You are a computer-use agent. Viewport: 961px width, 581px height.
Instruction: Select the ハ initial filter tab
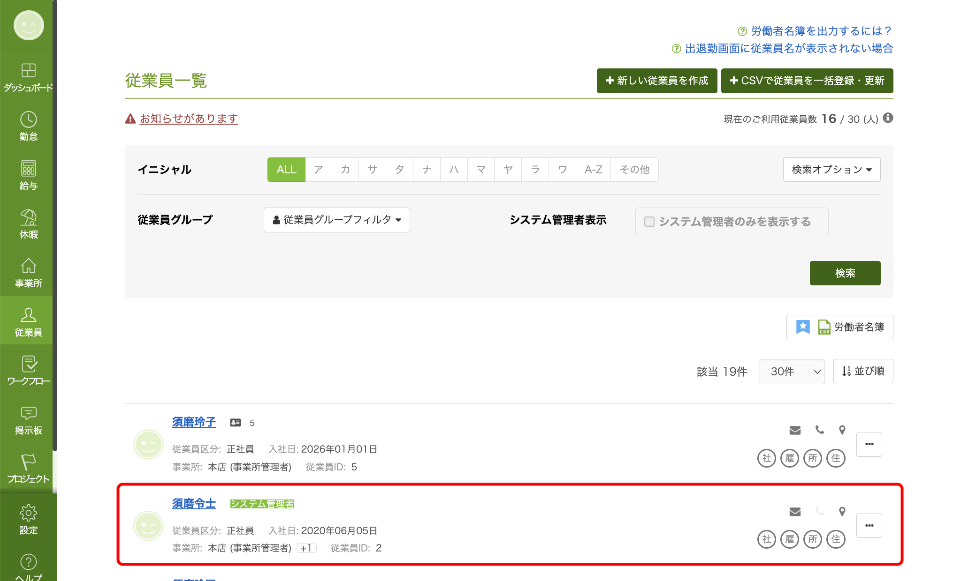point(454,170)
